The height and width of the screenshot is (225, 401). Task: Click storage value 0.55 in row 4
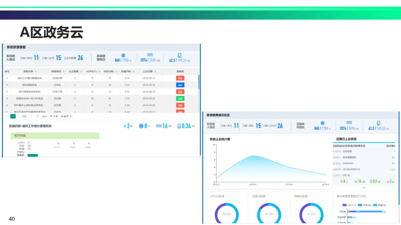pos(127,98)
